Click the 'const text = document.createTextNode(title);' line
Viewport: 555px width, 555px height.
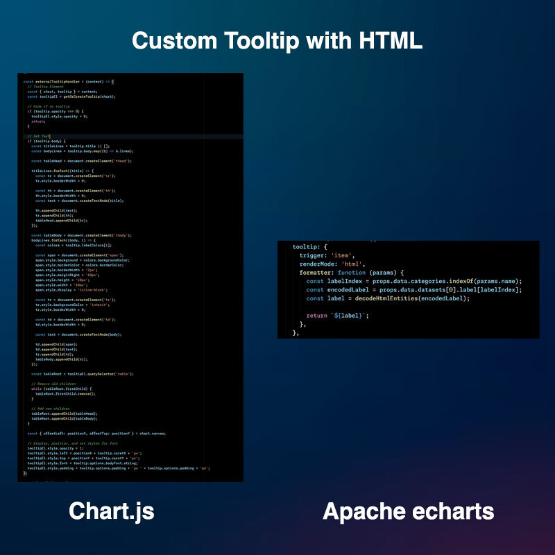pos(79,200)
